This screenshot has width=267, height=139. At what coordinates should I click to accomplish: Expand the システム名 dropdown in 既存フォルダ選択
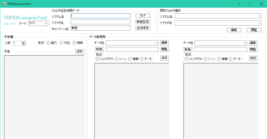[218, 16]
